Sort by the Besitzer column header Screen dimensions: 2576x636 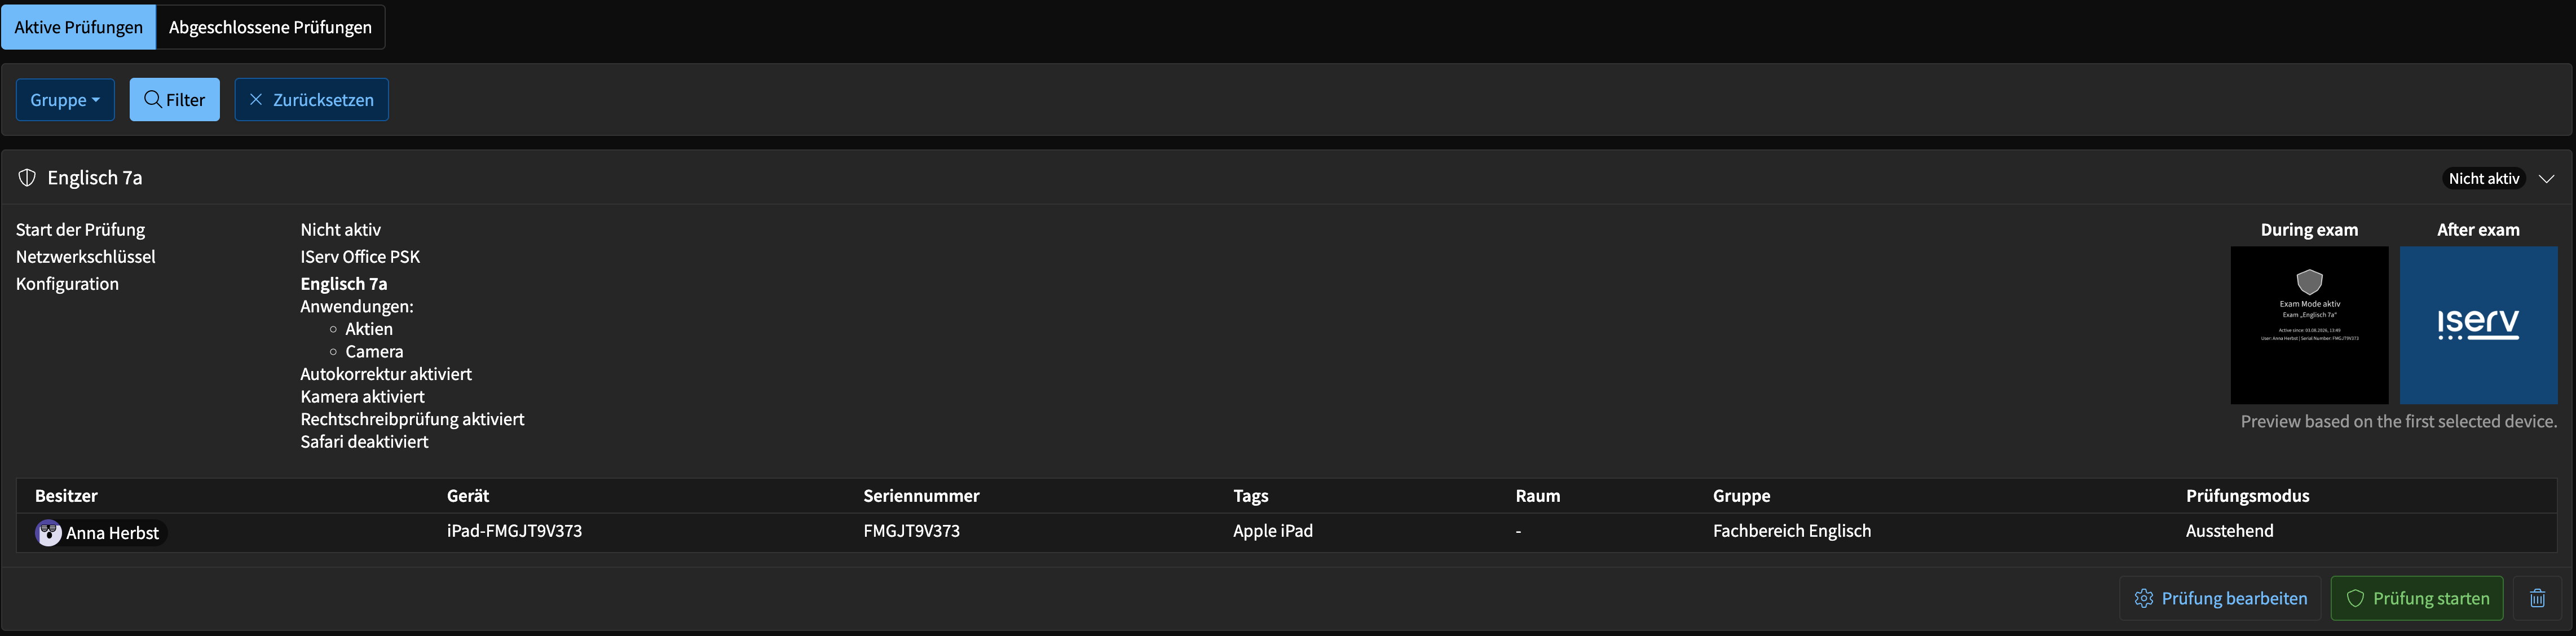point(66,496)
